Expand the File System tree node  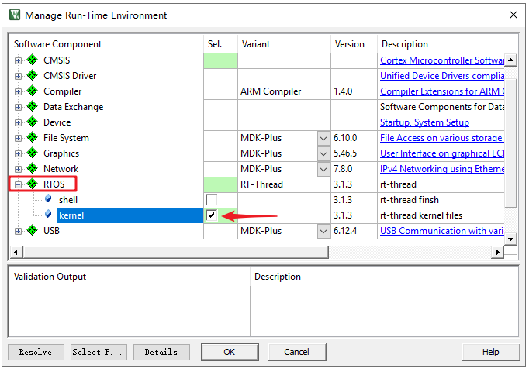click(18, 138)
